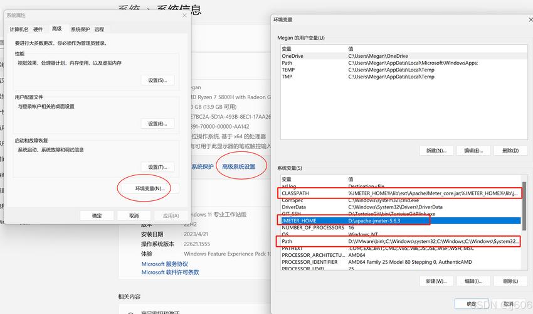Open 环境变量(N)... button
This screenshot has width=533, height=314.
[150, 188]
